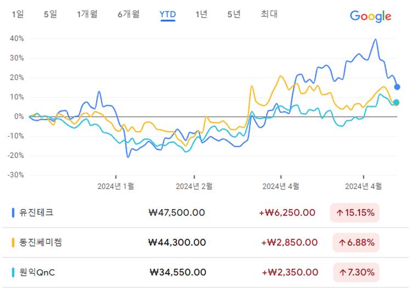Click the +₩6,250.00 change value
This screenshot has width=417, height=293.
point(287,213)
